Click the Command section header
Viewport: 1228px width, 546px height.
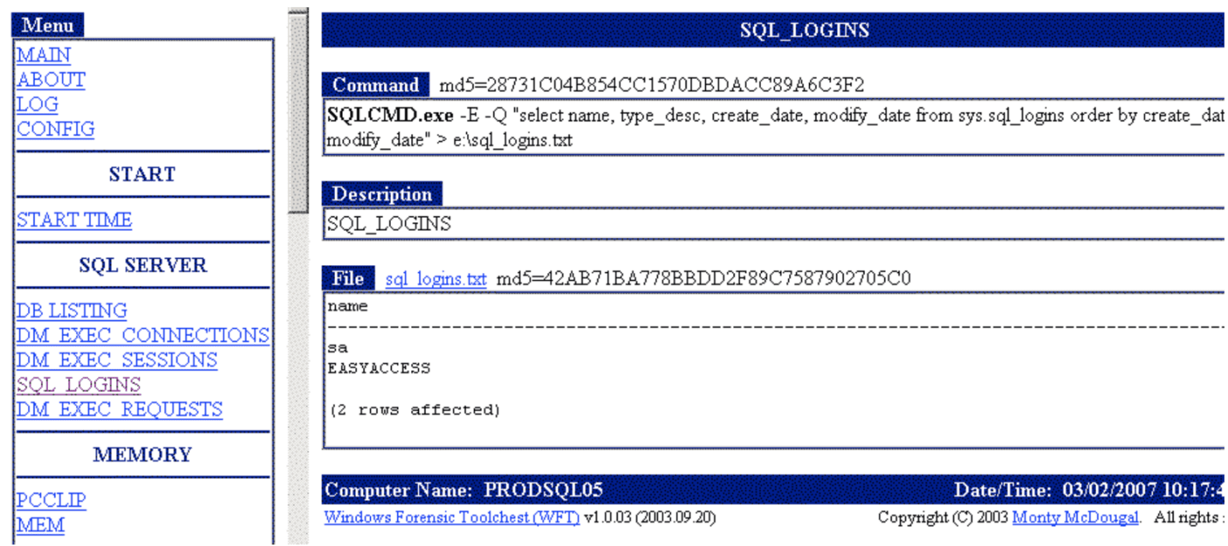pyautogui.click(x=376, y=85)
